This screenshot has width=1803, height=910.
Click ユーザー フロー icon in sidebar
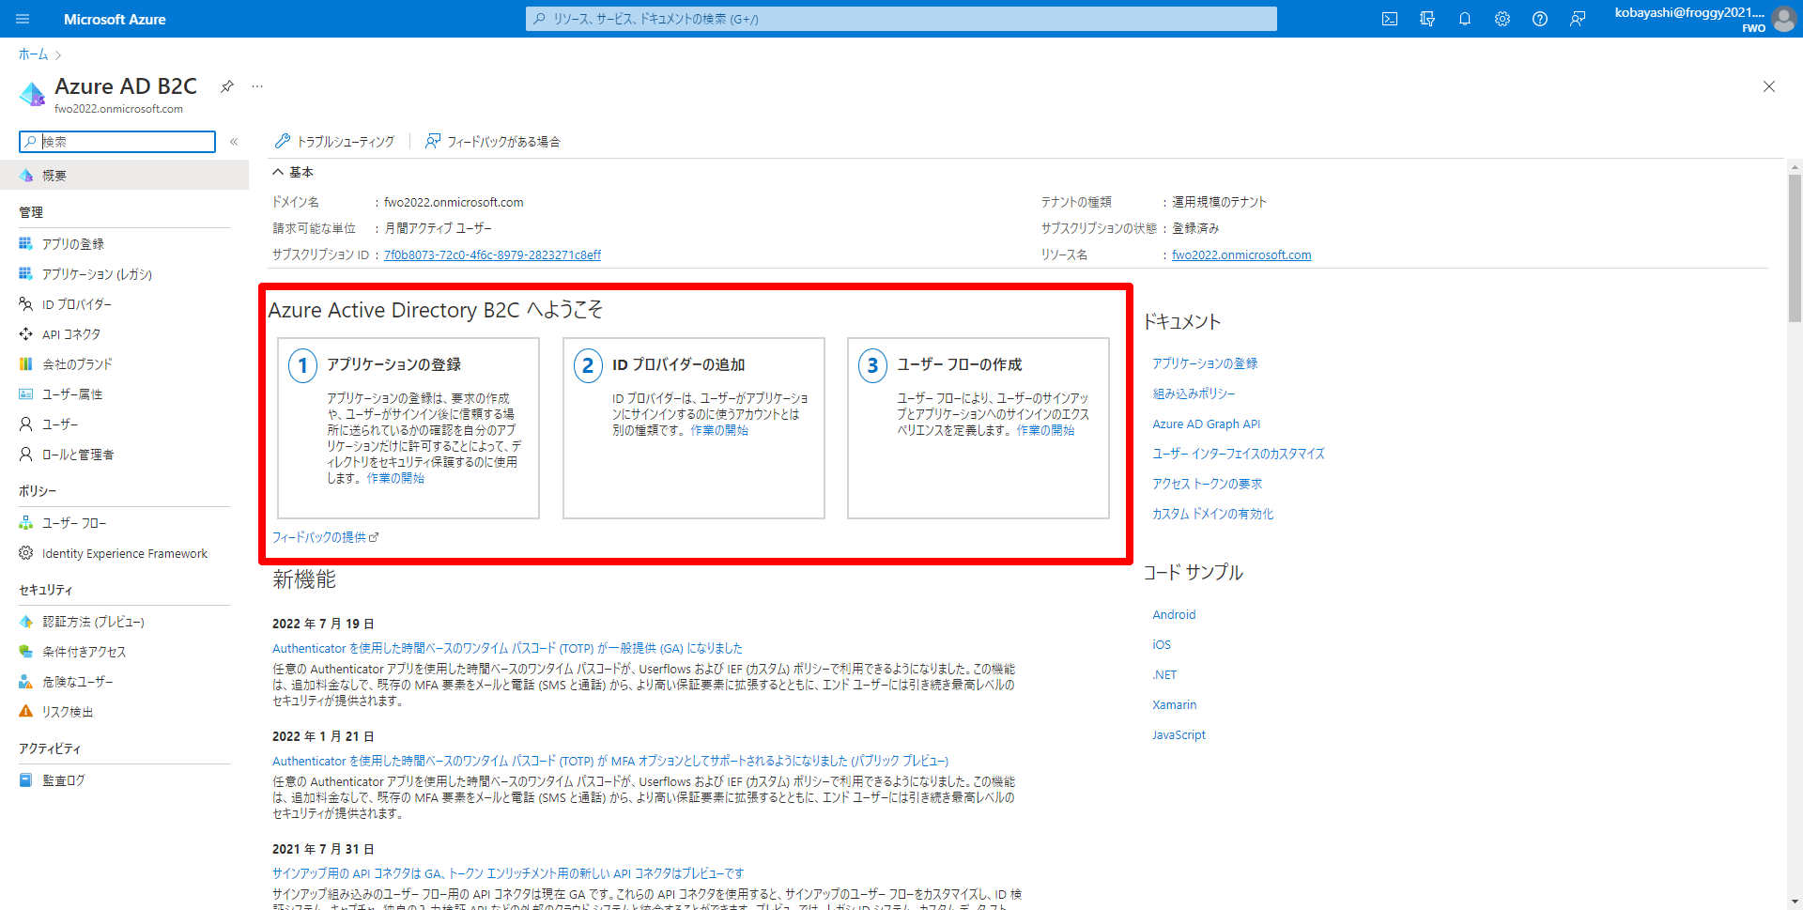[x=26, y=523]
